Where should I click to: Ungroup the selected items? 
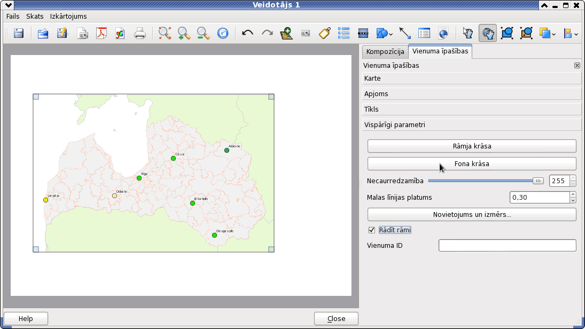click(x=526, y=34)
